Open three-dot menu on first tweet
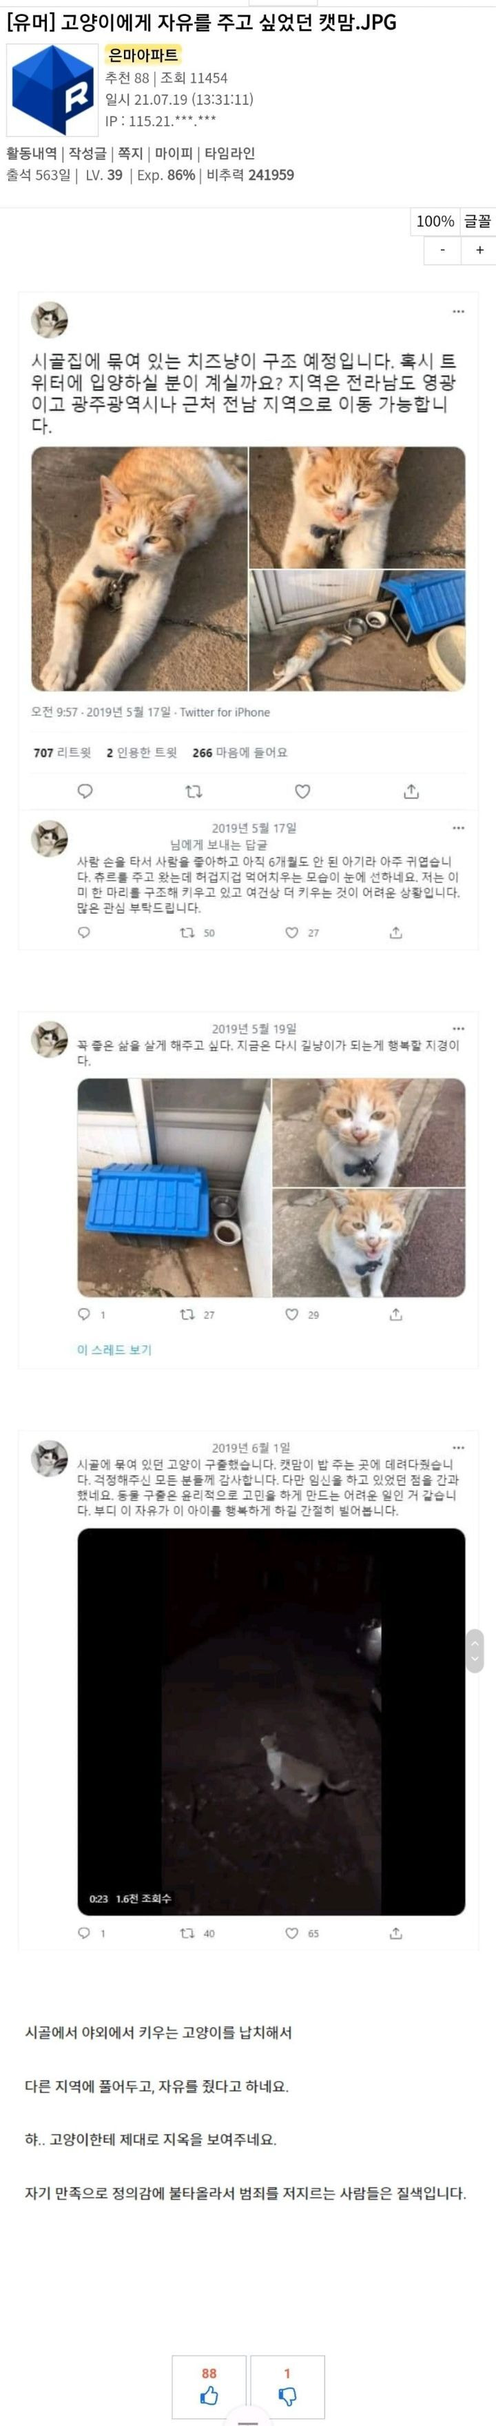The width and height of the screenshot is (496, 2426). coord(458,310)
